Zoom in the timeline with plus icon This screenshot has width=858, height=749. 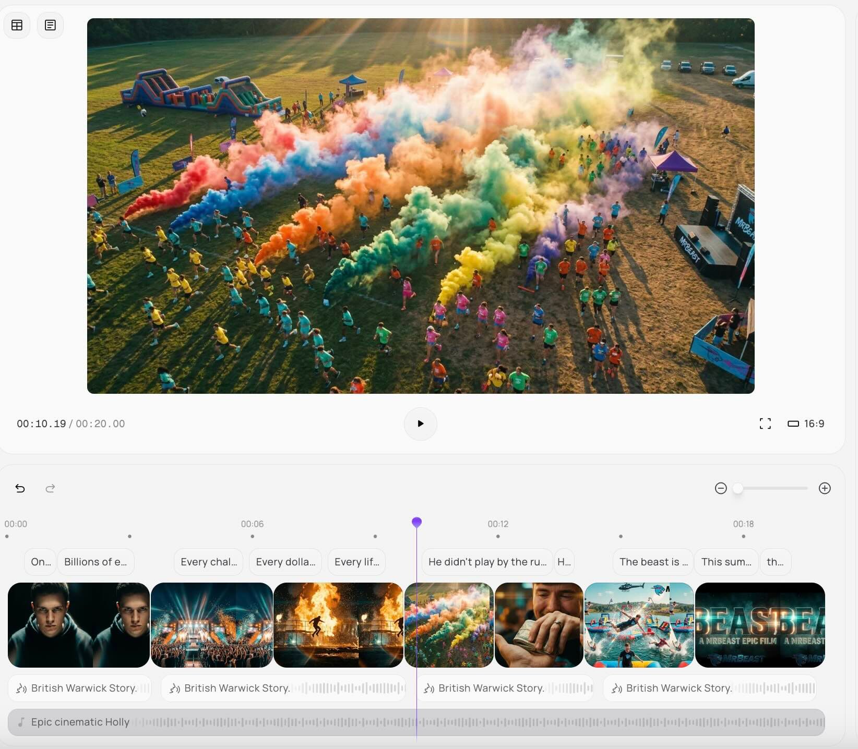tap(824, 488)
